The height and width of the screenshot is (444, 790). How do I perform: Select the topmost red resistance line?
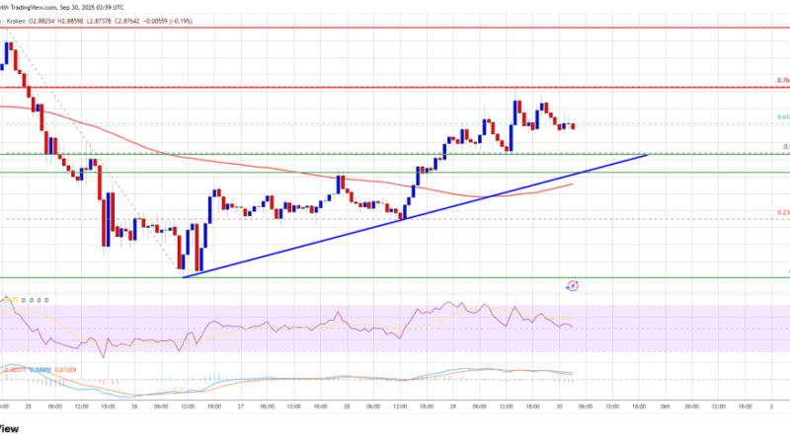[x=395, y=28]
